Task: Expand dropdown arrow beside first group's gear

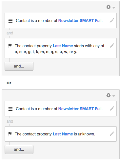Action: coord(114,8)
